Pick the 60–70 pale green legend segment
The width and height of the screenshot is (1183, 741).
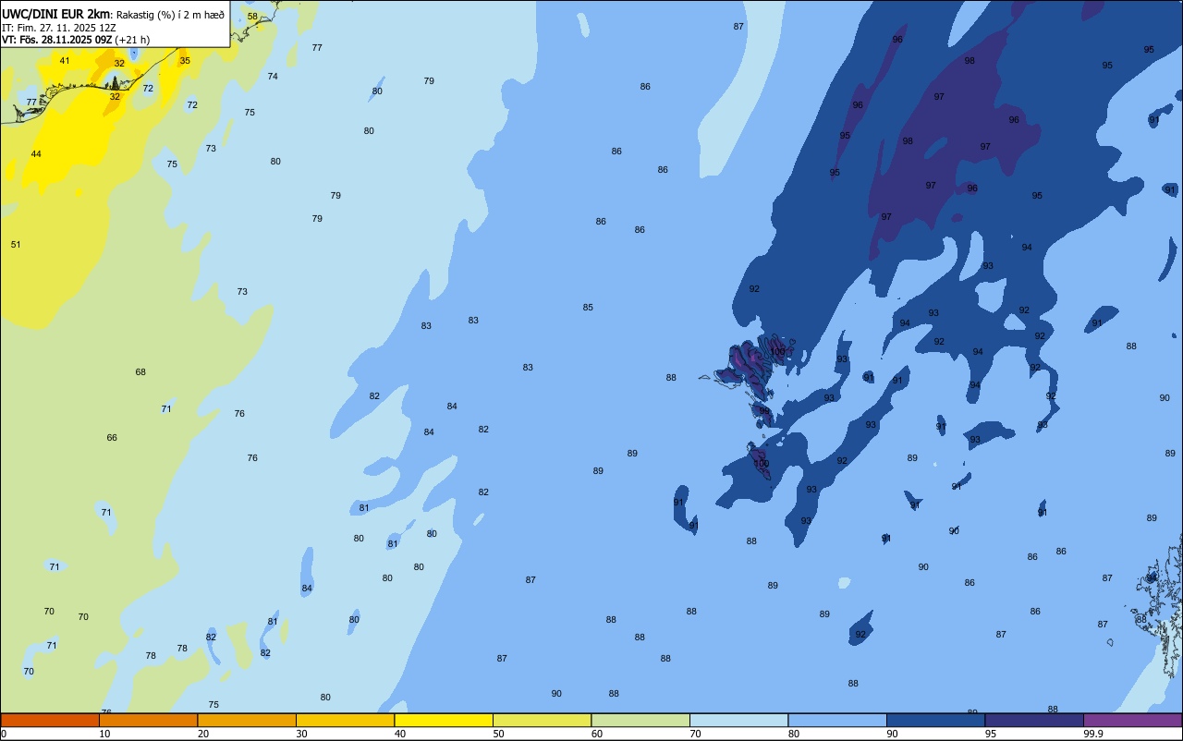pyautogui.click(x=640, y=720)
